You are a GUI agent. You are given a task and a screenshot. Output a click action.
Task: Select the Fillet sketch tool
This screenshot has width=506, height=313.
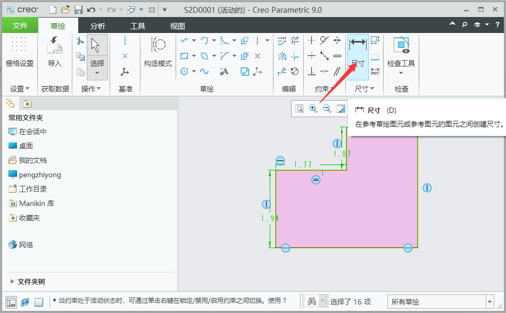point(225,40)
